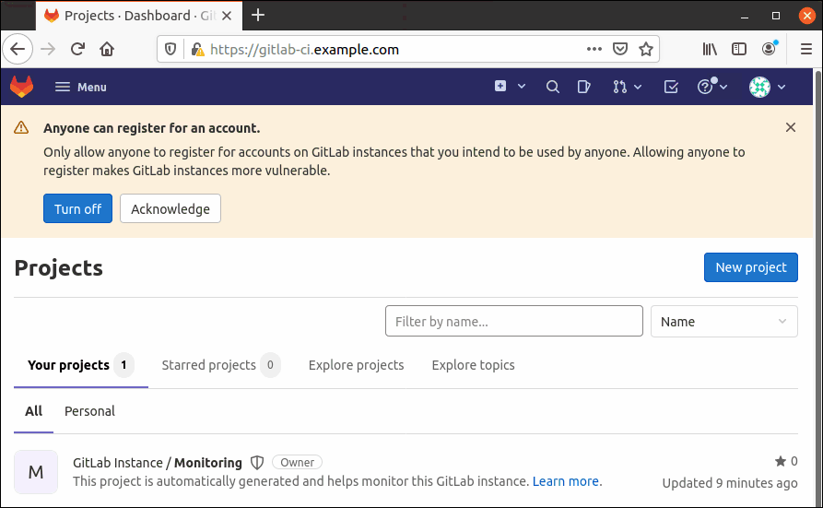The image size is (823, 508).
Task: Click the private shield icon beside Monitoring
Action: coord(256,463)
